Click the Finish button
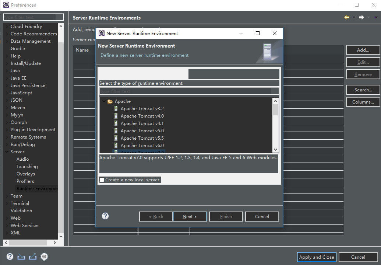Image resolution: width=381 pixels, height=265 pixels. (226, 216)
